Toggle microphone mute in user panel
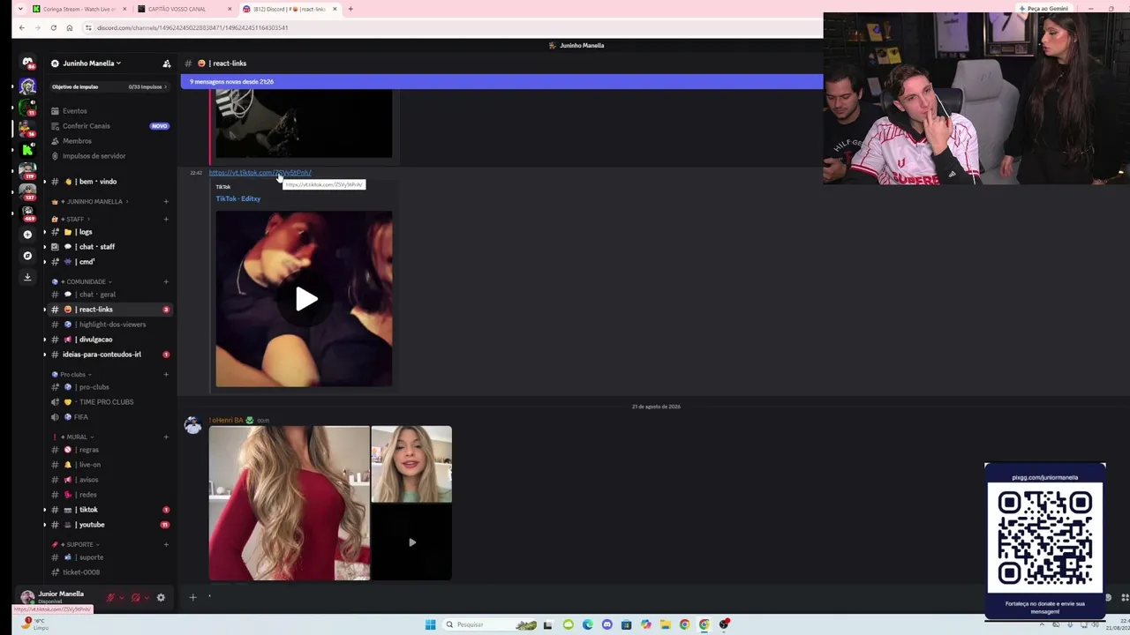This screenshot has width=1130, height=635. [111, 598]
